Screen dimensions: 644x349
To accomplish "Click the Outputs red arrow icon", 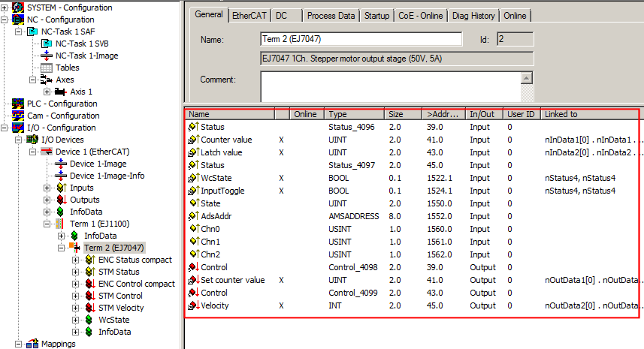I will [61, 200].
